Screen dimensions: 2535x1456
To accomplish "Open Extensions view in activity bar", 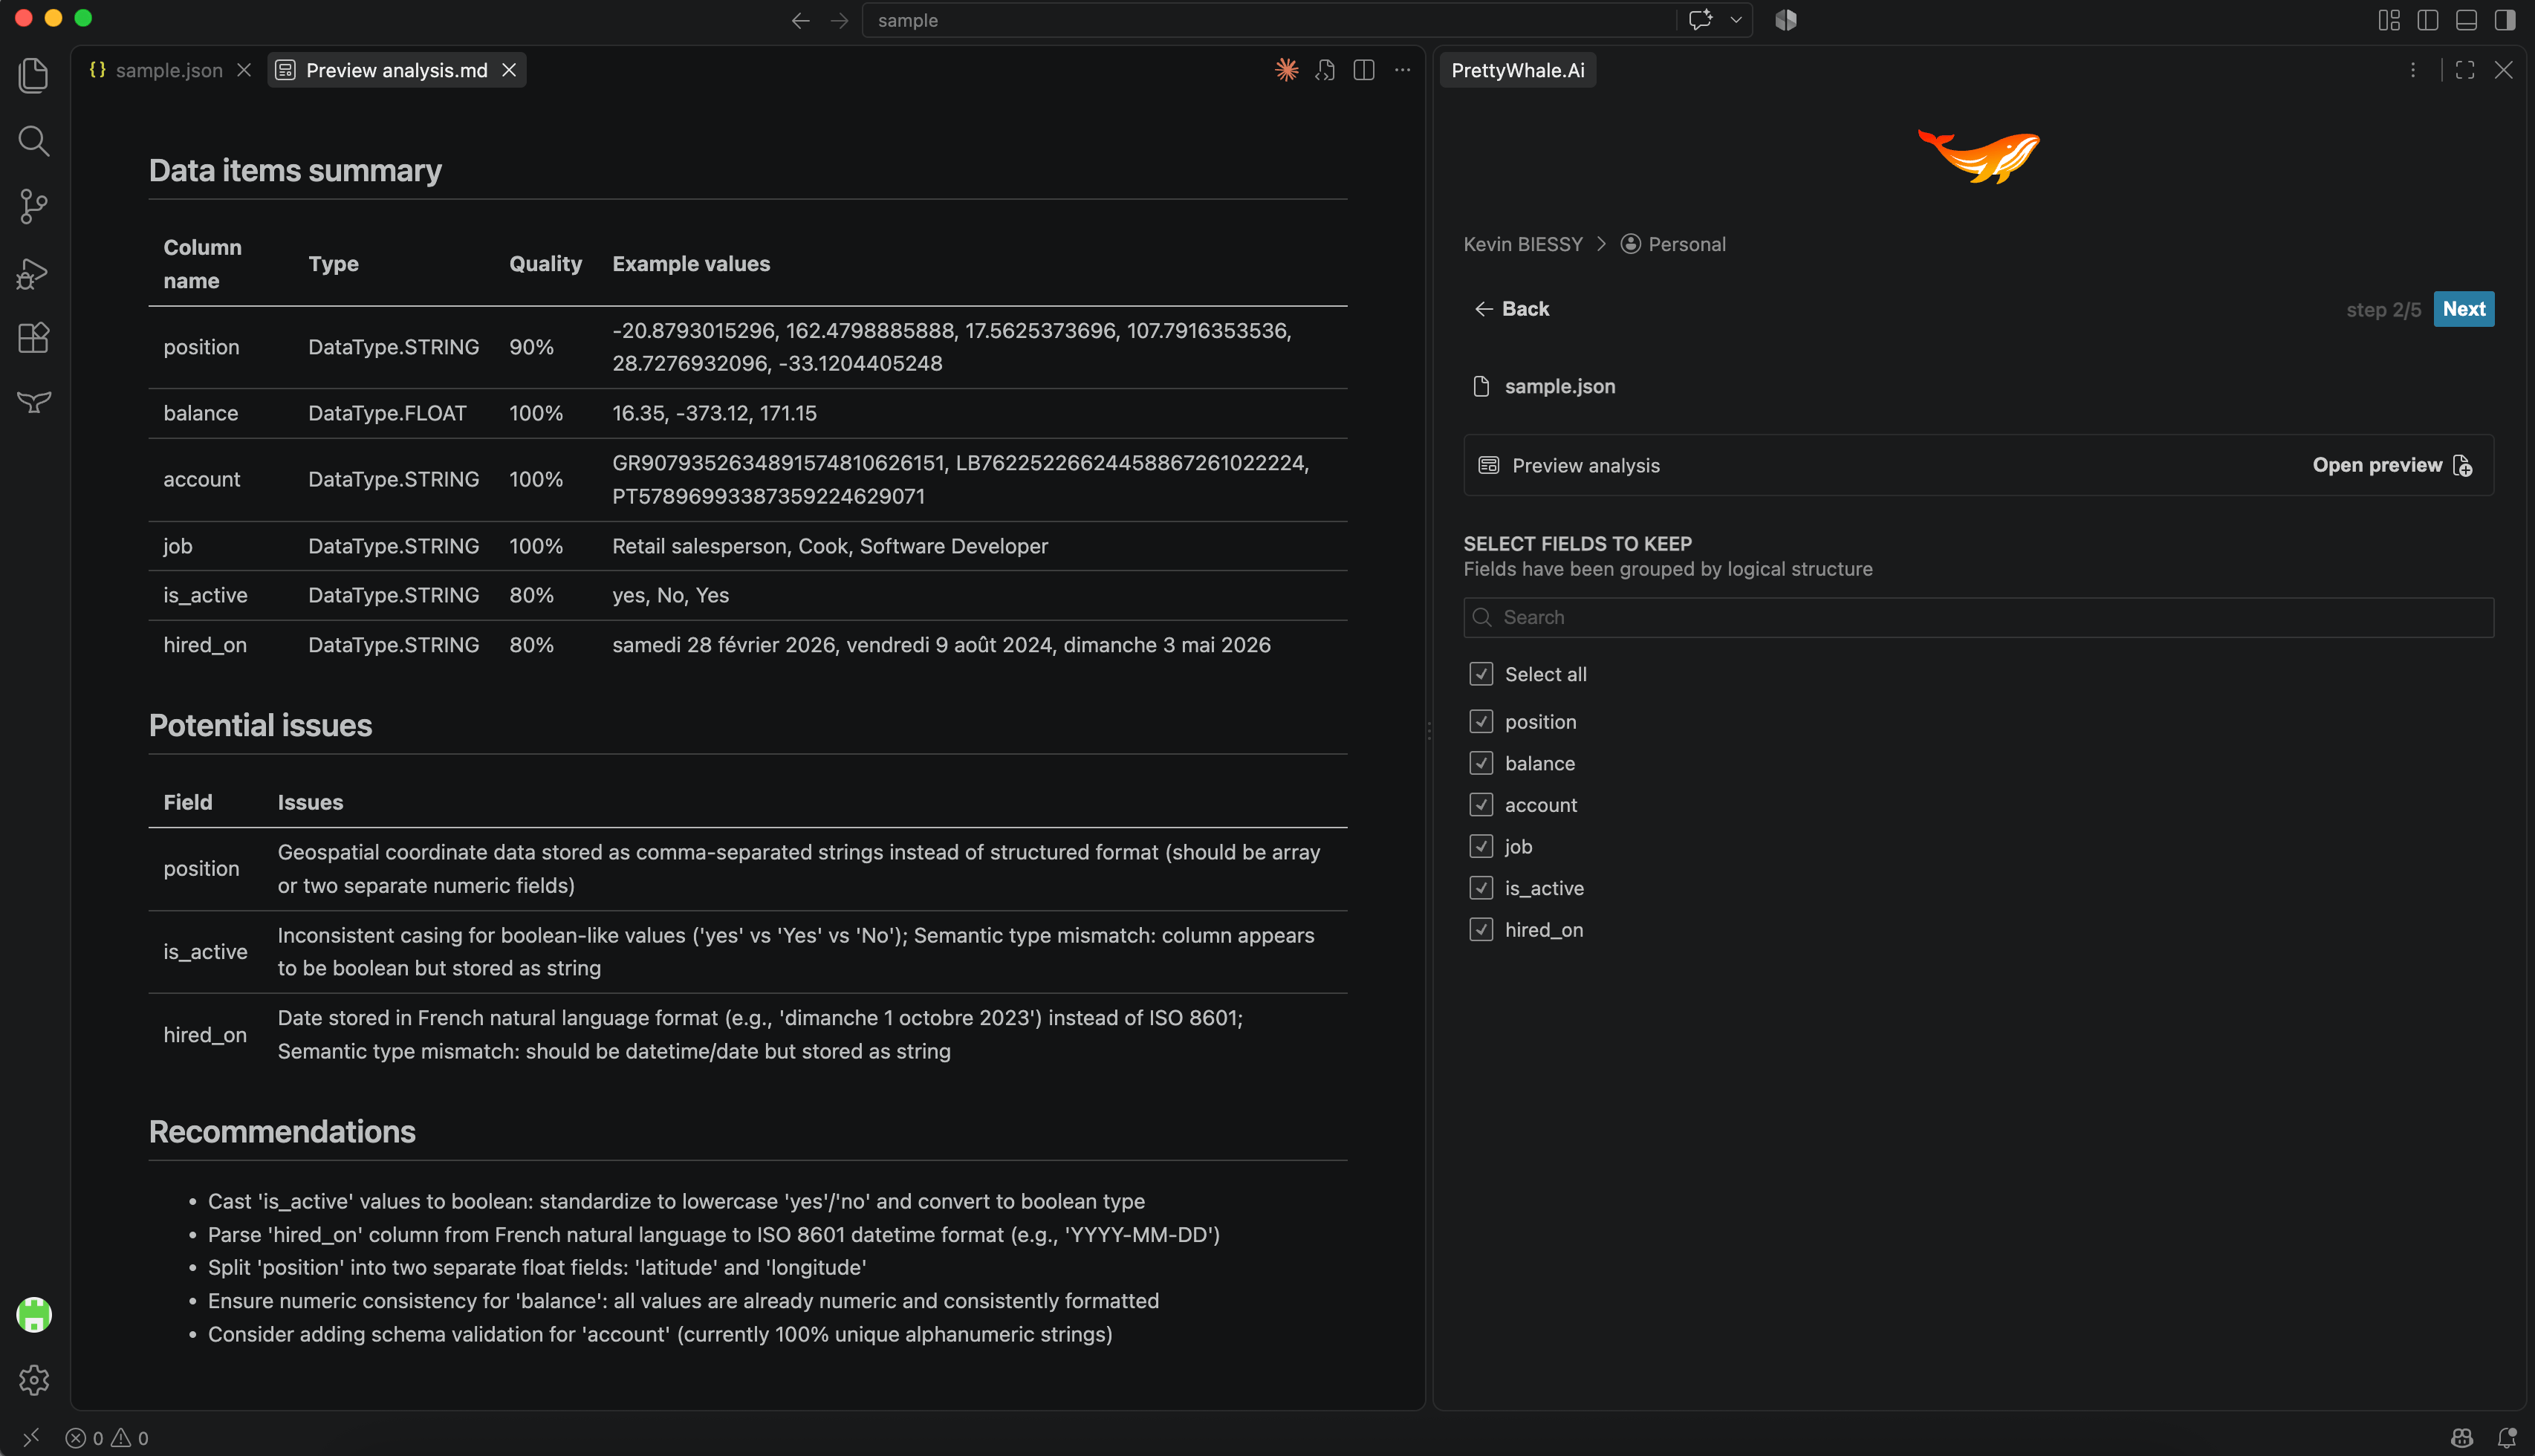I will point(34,338).
